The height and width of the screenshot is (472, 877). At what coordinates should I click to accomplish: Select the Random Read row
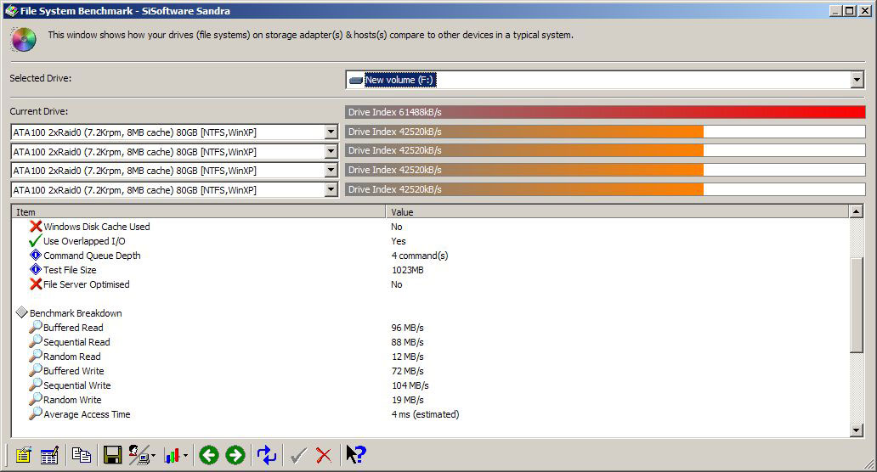pos(429,357)
